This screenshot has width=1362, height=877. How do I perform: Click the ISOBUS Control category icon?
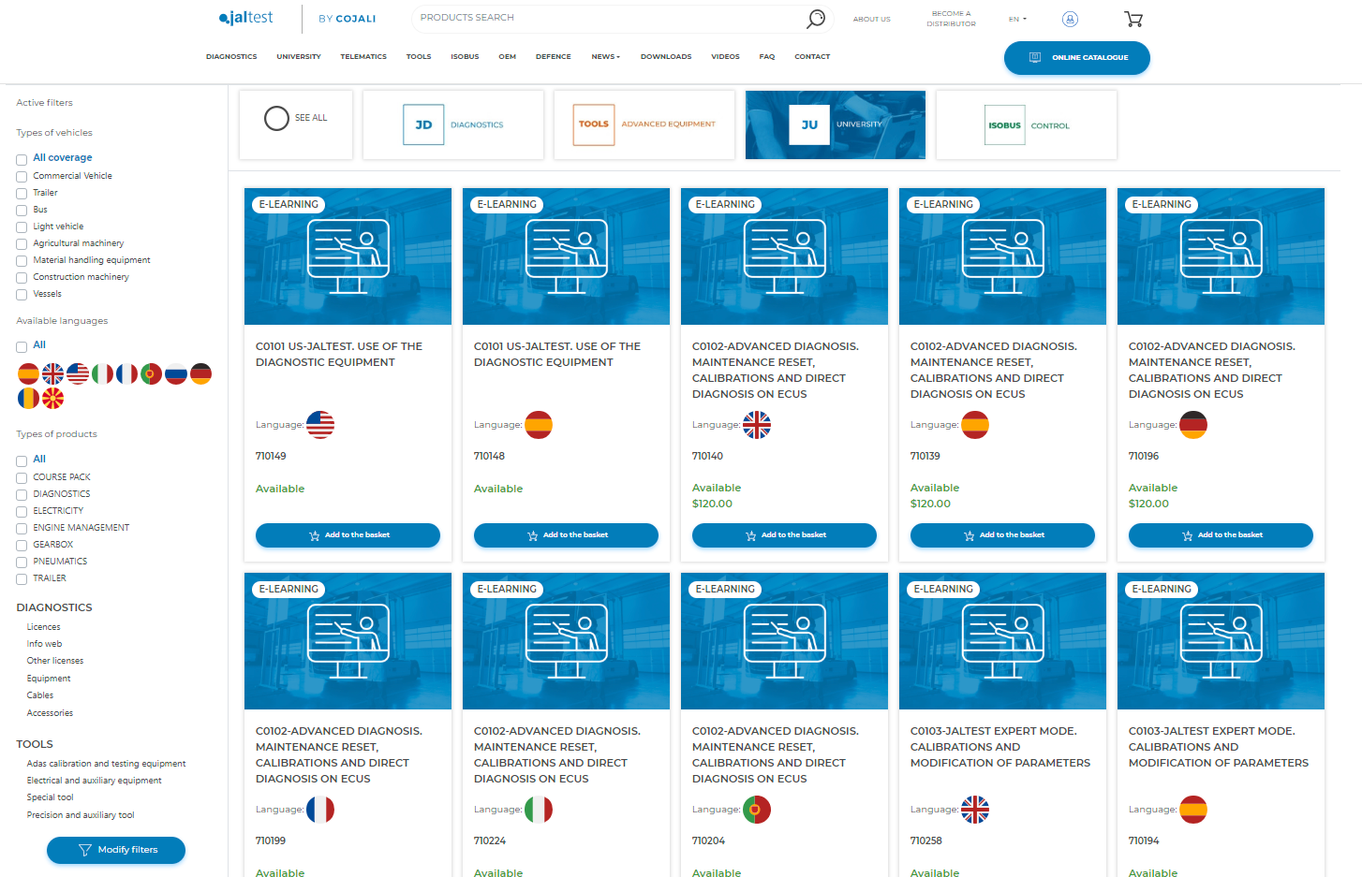coord(1004,125)
